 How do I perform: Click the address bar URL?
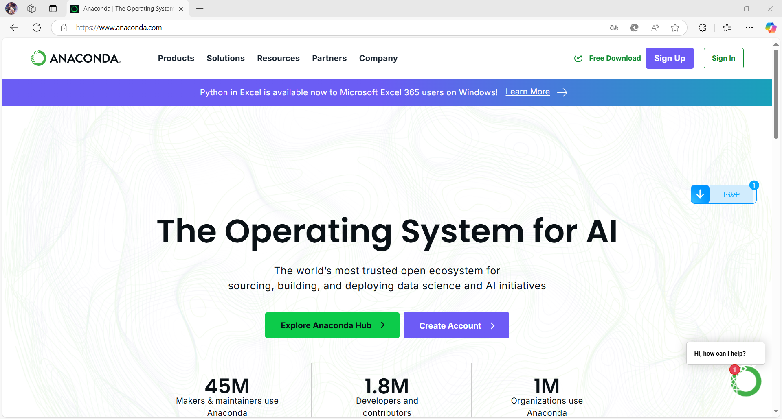119,28
